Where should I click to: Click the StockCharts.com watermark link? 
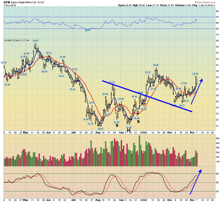pyautogui.click(x=205, y=2)
